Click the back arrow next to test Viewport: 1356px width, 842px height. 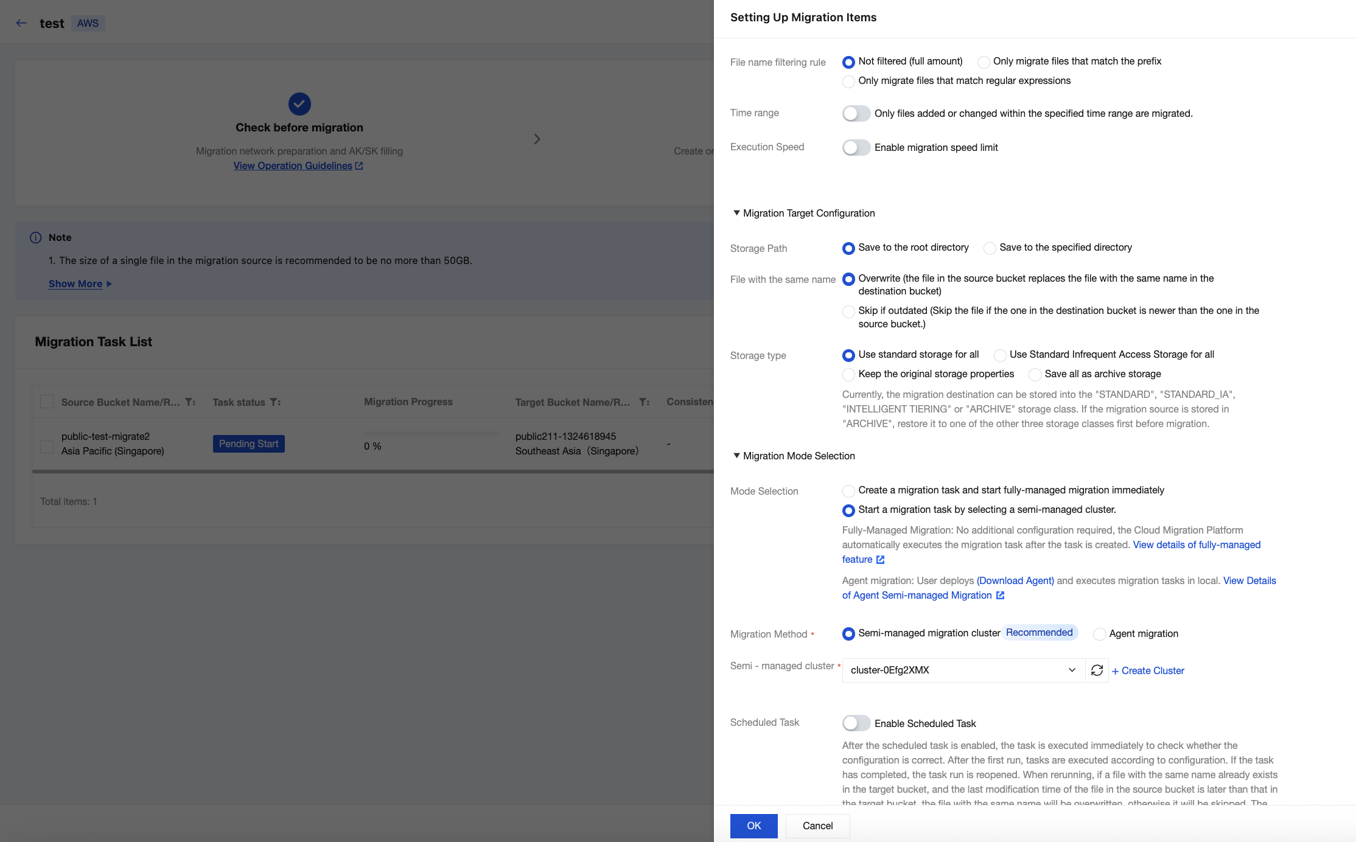point(21,23)
